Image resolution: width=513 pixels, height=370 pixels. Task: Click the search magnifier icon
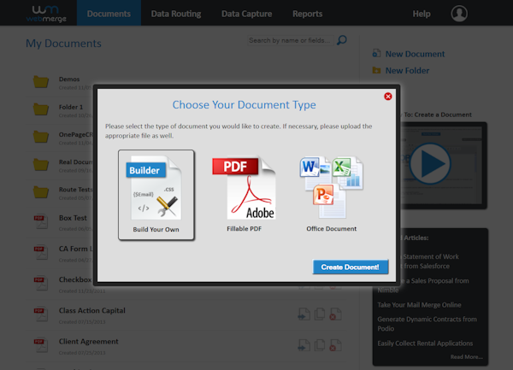[342, 41]
